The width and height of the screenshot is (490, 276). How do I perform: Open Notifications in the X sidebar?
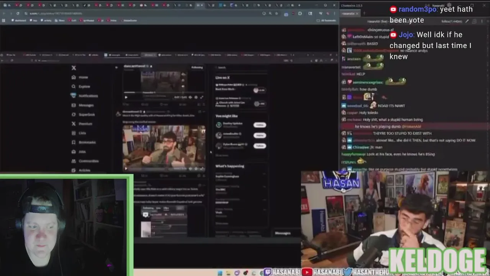[85, 95]
